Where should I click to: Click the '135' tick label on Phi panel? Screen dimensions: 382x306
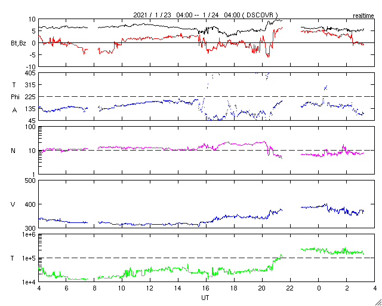click(30, 109)
